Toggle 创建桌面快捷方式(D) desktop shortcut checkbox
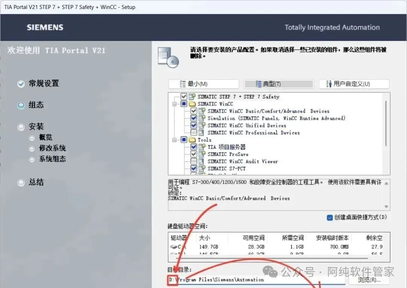Screen dimensions: 407x288 330,218
